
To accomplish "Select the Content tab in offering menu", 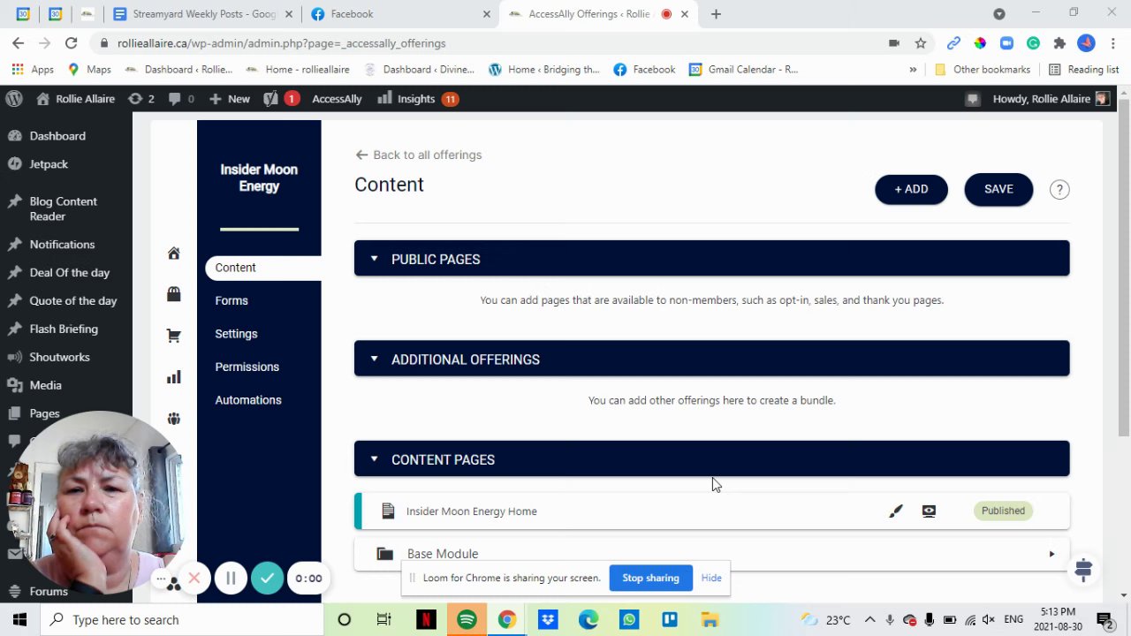I will tap(262, 268).
